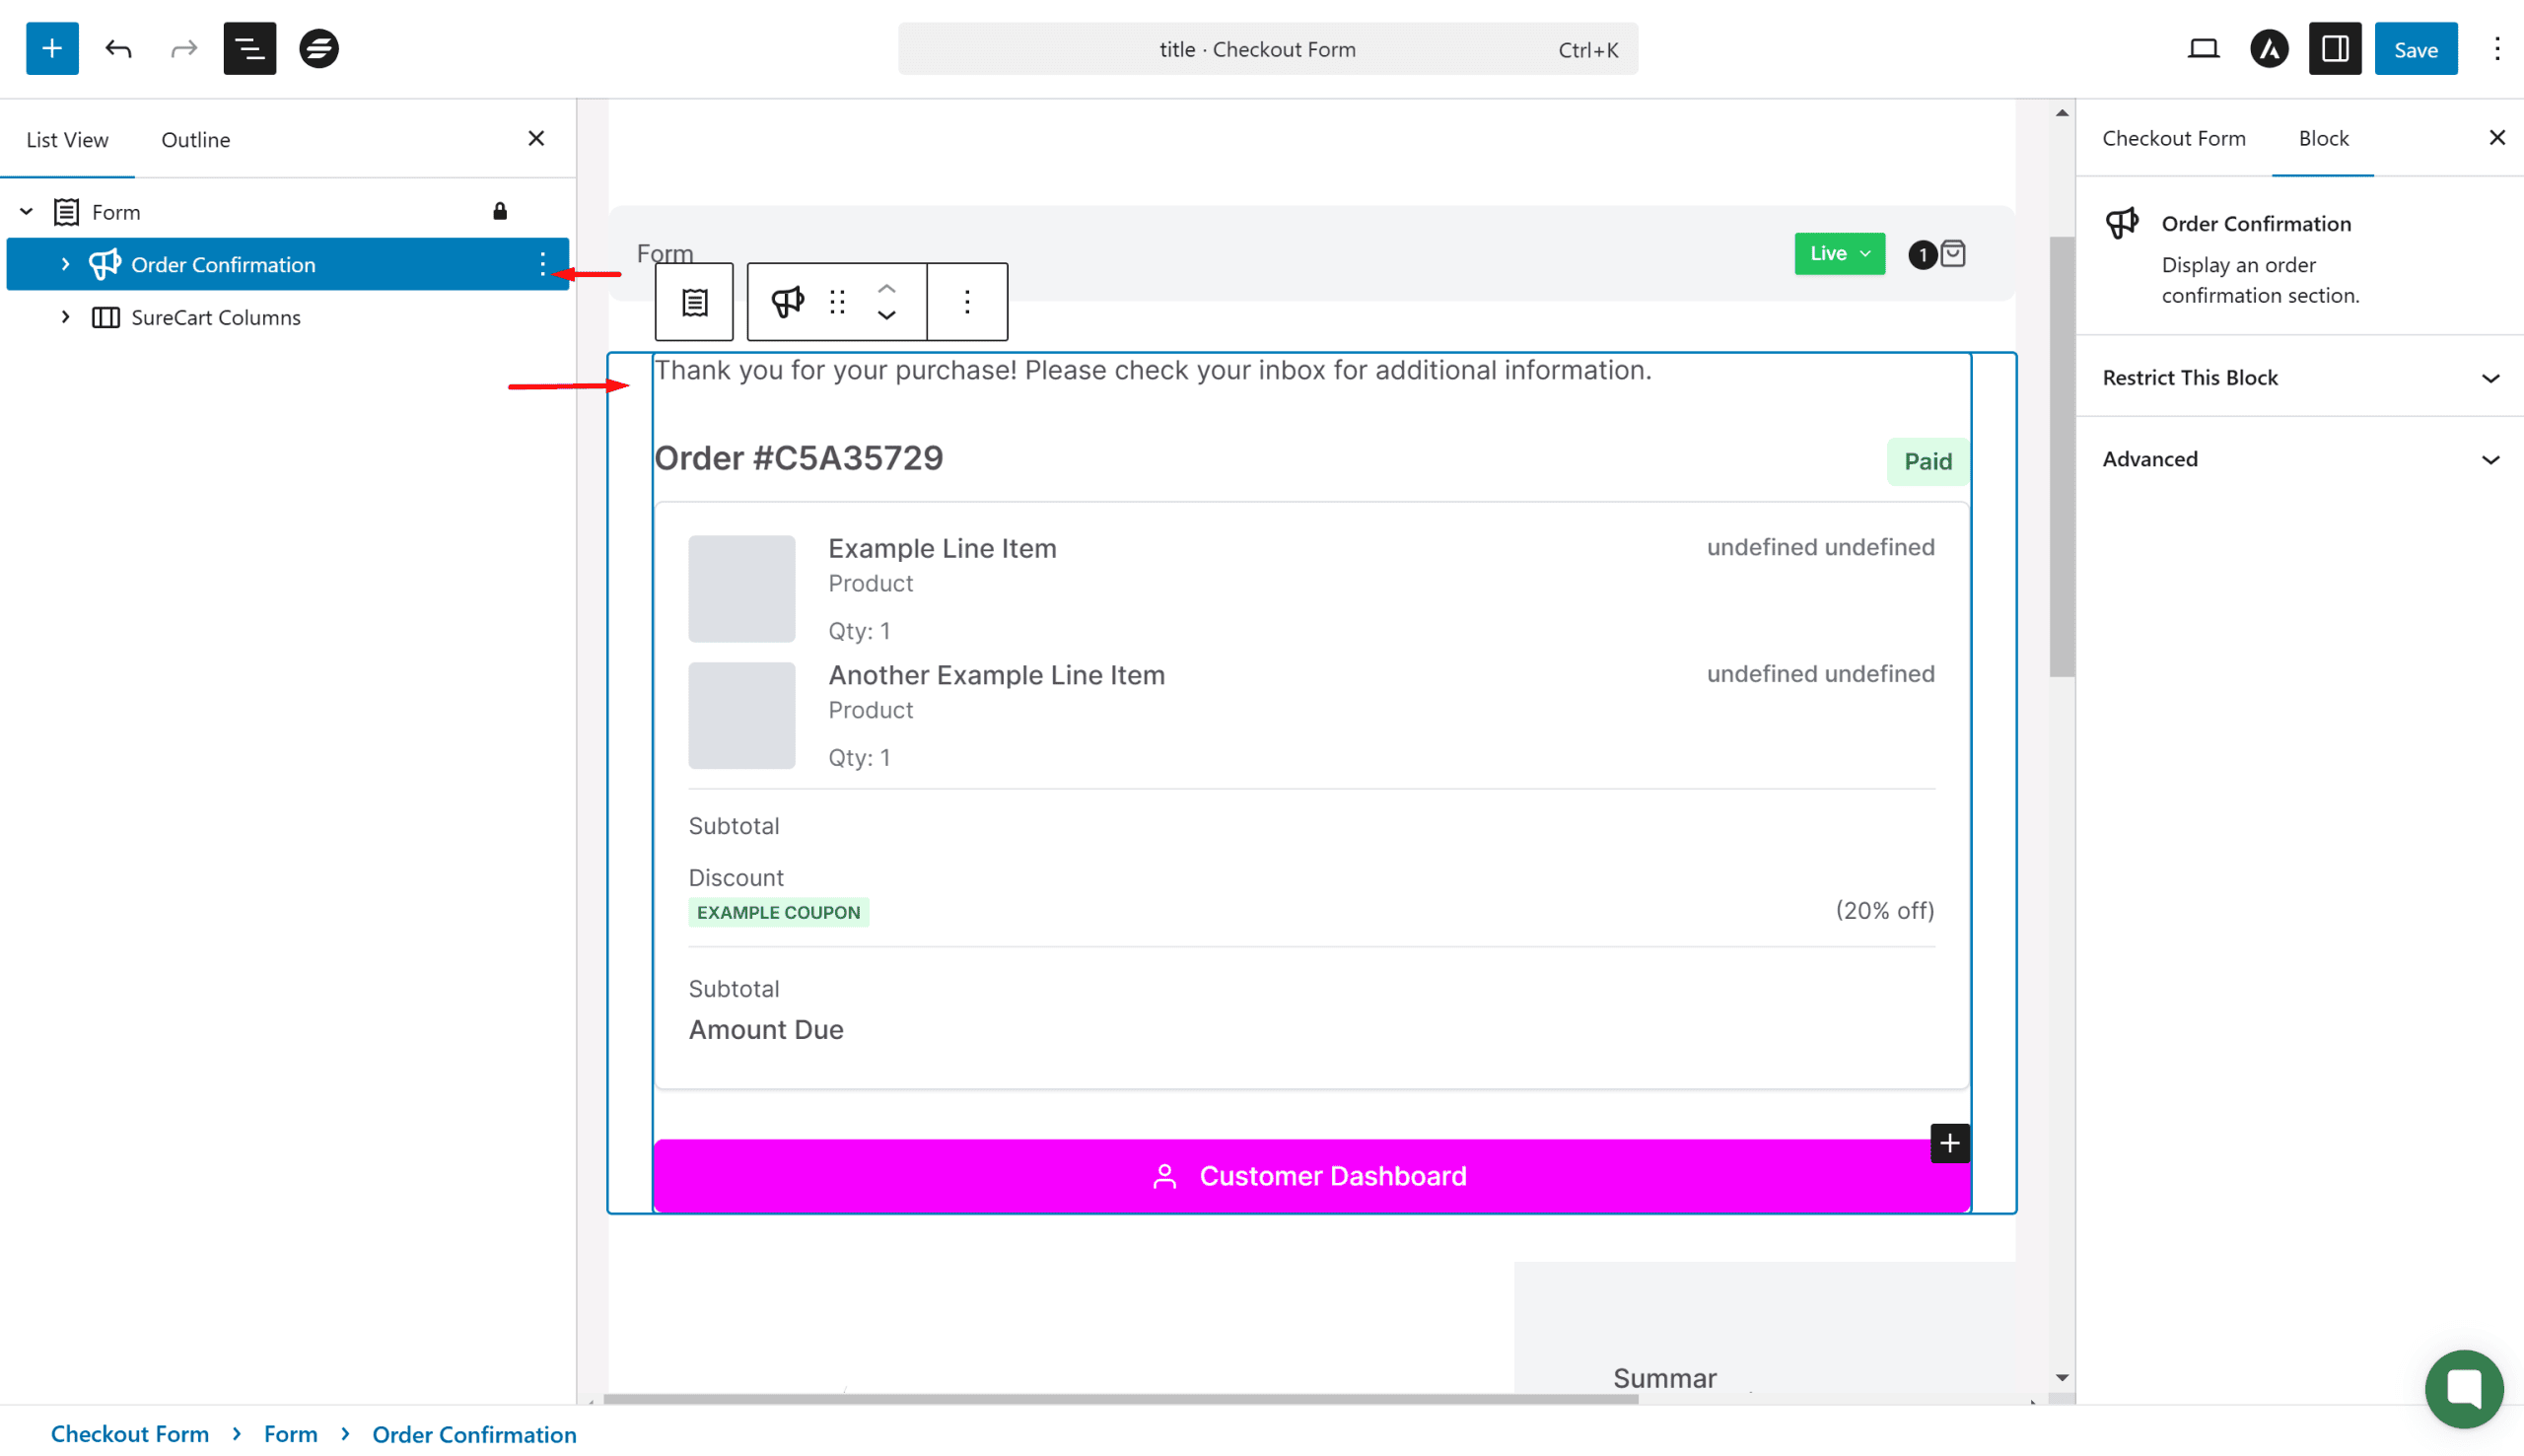Select the parent Form block toolbar icon
Viewport: 2524px width, 1456px height.
pyautogui.click(x=694, y=302)
